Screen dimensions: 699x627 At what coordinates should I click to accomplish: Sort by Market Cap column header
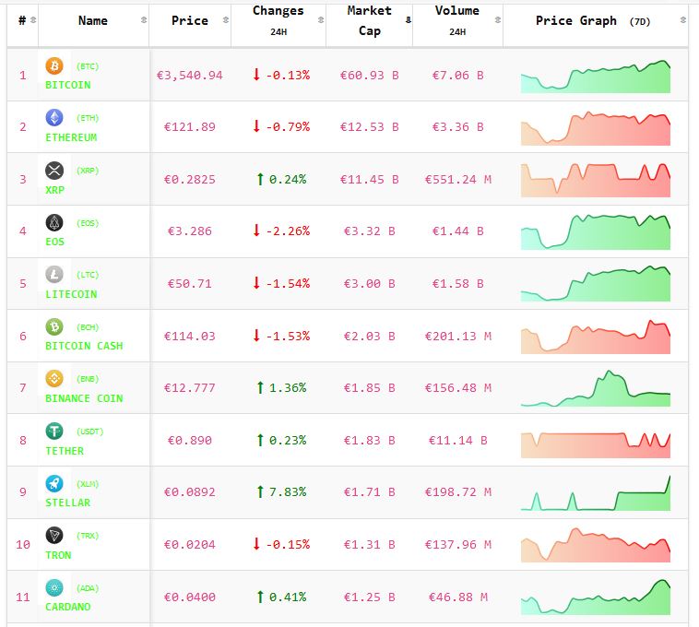pos(369,20)
